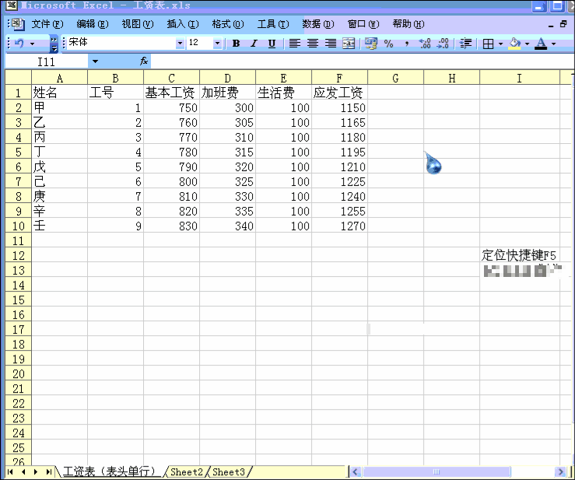Select cell with value 1270

(x=339, y=226)
